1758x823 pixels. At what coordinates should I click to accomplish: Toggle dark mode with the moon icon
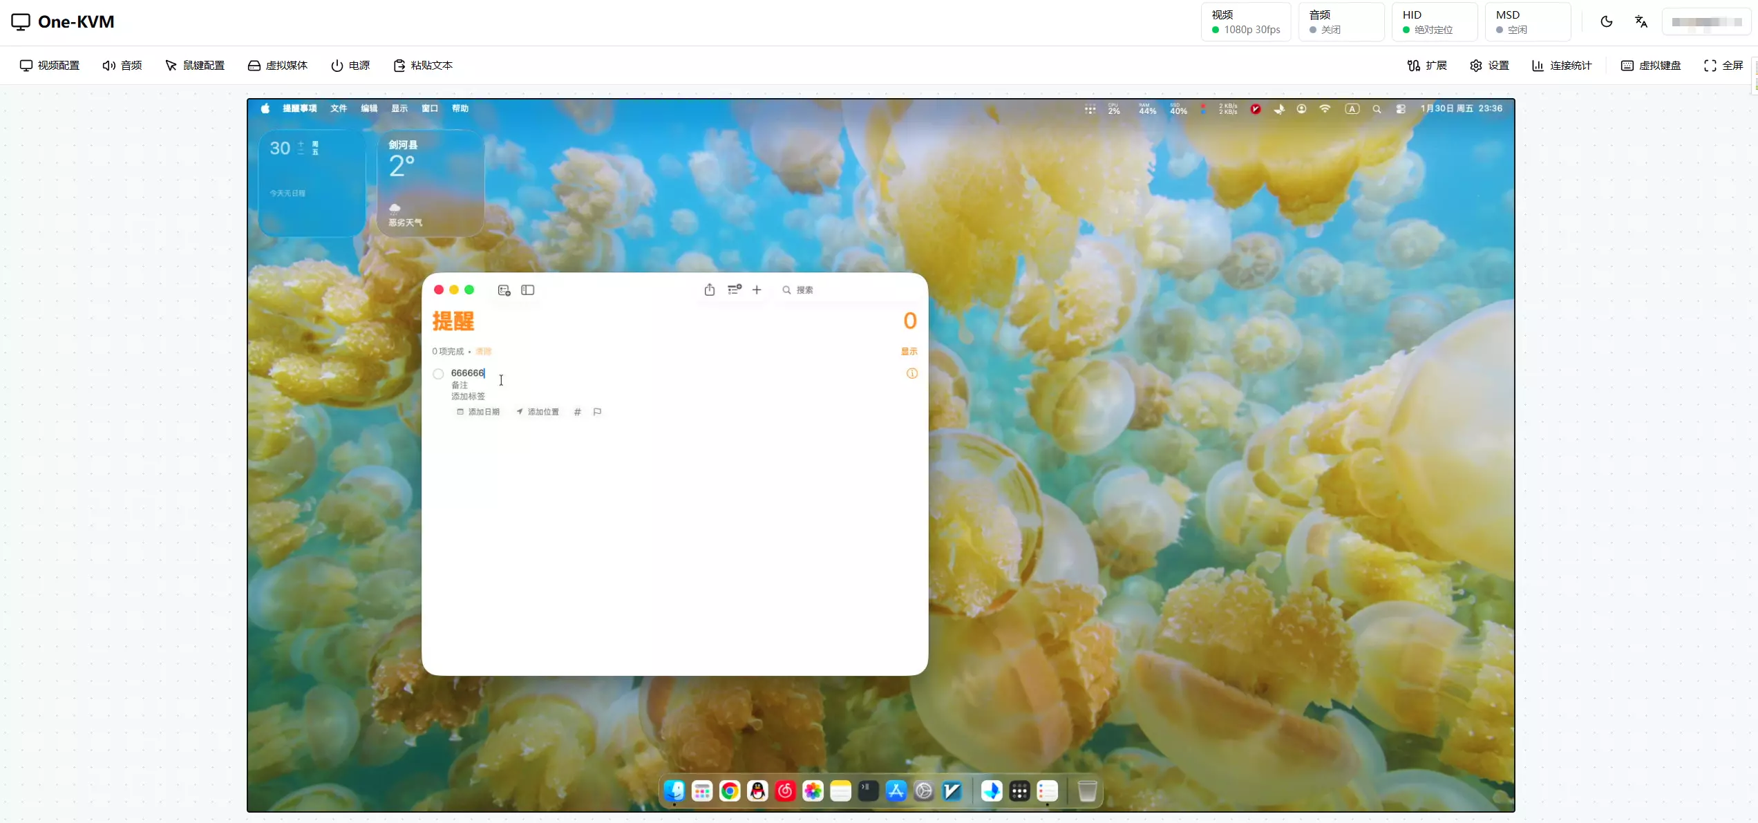point(1606,21)
